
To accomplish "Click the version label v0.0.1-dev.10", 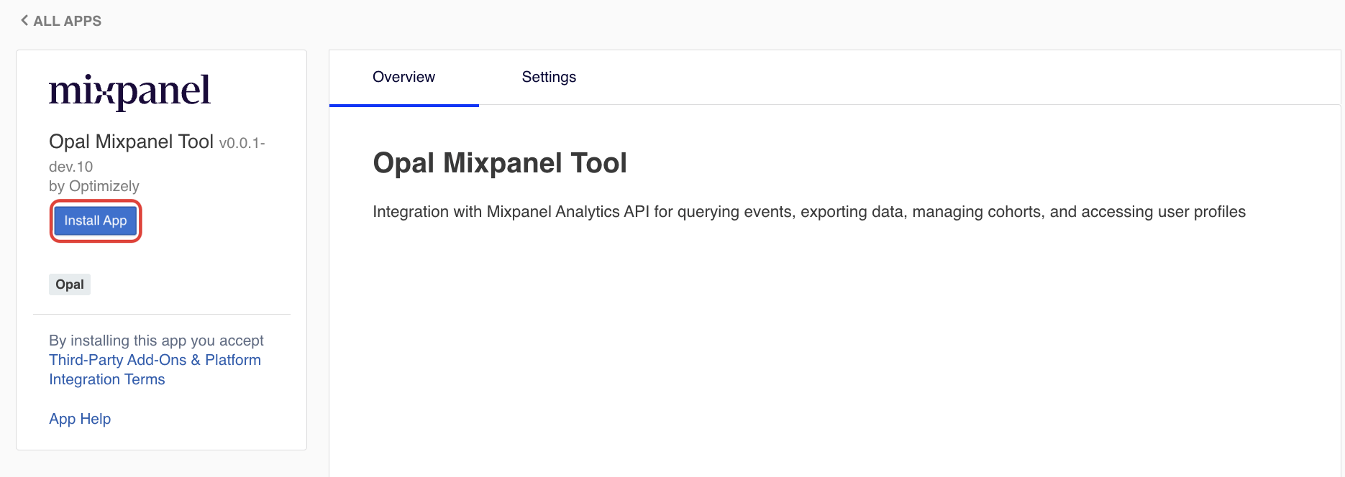I will pos(242,144).
